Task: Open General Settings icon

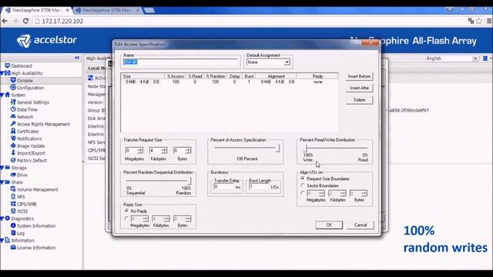Action: (x=13, y=102)
